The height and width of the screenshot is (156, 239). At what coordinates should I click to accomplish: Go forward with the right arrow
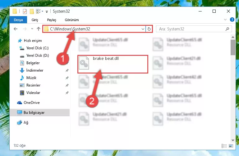pyautogui.click(x=25, y=29)
